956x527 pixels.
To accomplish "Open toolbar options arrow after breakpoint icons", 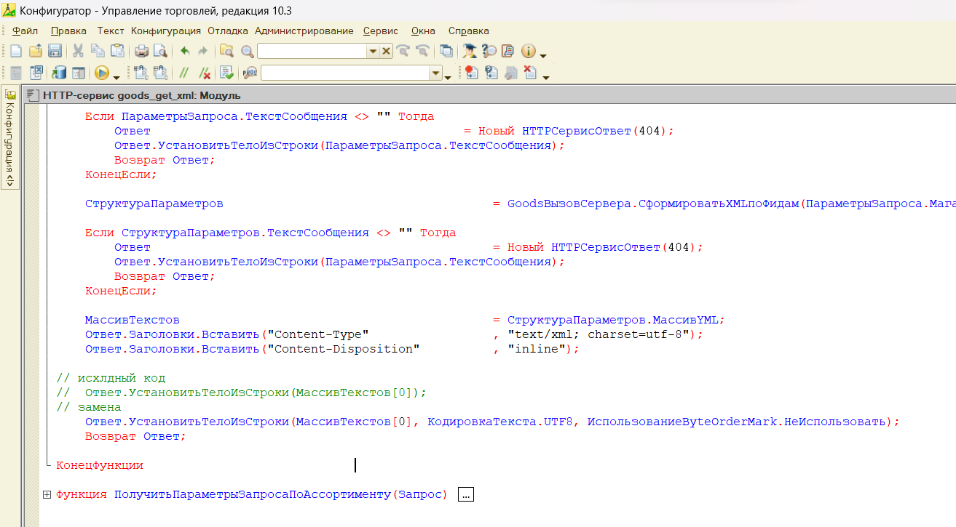I will (545, 77).
